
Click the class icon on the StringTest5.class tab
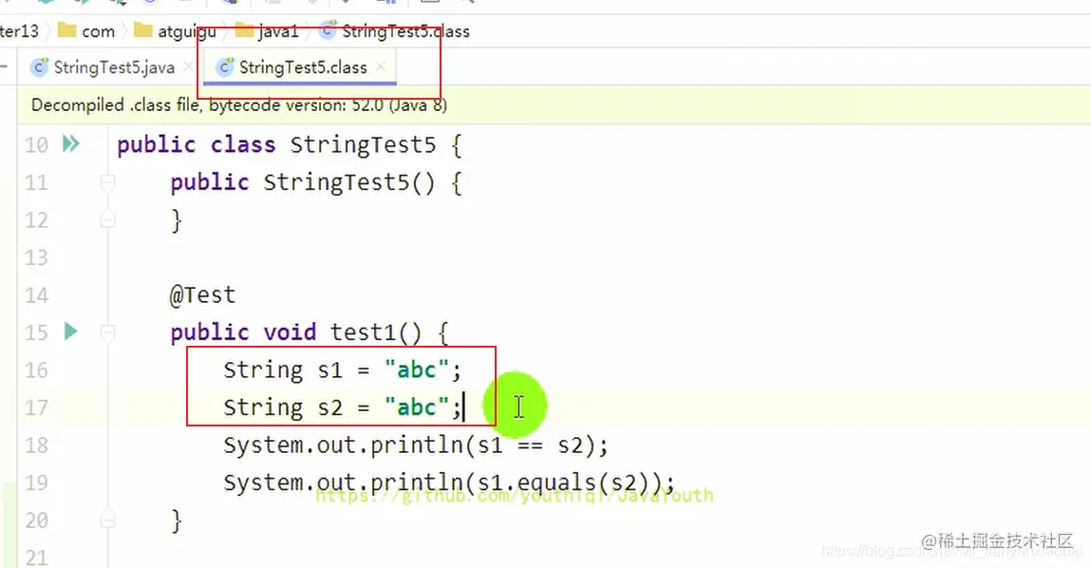pos(225,66)
